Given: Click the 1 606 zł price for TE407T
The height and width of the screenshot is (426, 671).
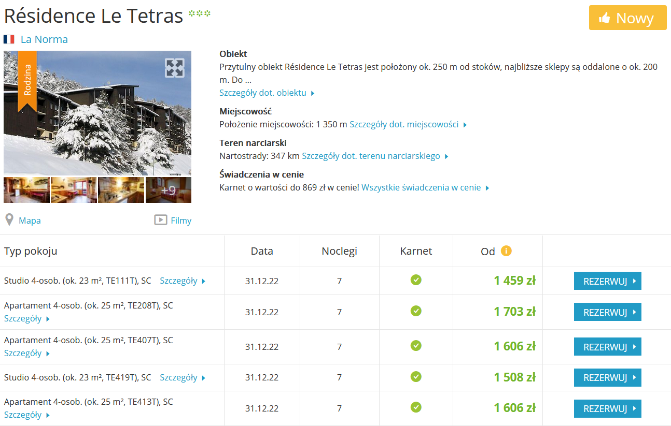Looking at the screenshot, I should tap(514, 347).
